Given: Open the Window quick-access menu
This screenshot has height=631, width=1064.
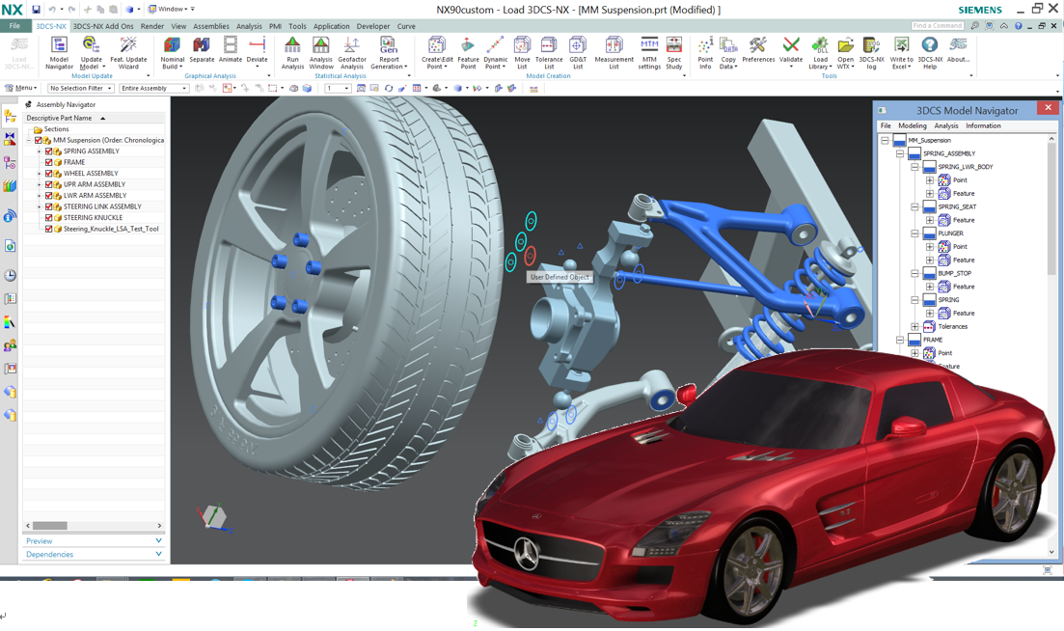Looking at the screenshot, I should point(171,9).
